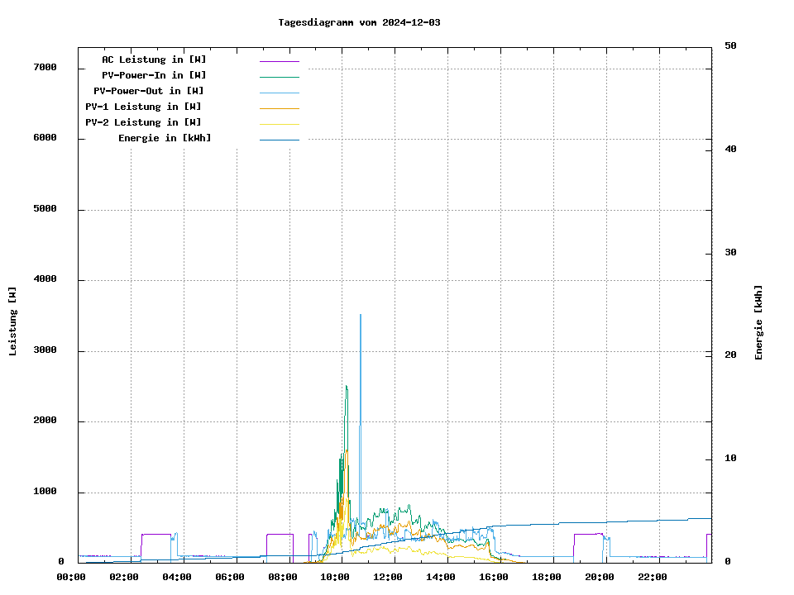Viewport: 794px width, 595px height.
Task: Click the 12:00 time axis label
Action: point(388,577)
